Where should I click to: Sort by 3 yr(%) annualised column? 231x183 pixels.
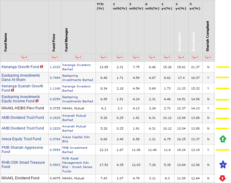[181, 57]
